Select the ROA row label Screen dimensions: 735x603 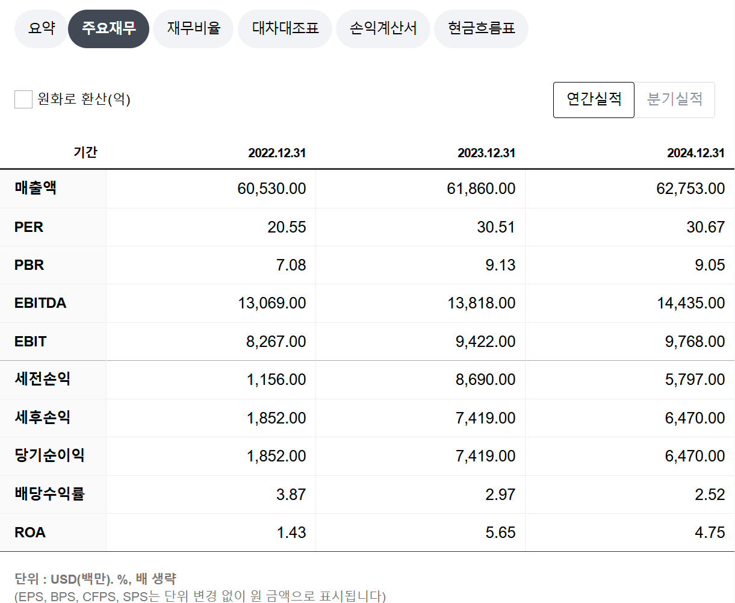(x=30, y=533)
